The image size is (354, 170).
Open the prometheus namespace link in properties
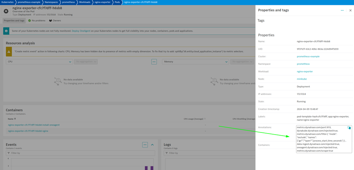tap(303, 64)
